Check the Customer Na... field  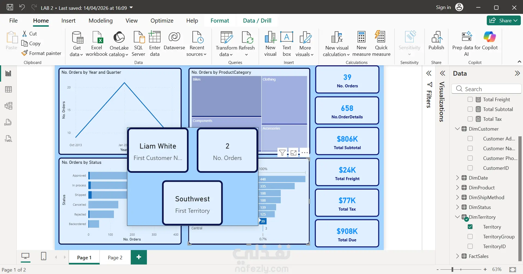[x=470, y=148]
